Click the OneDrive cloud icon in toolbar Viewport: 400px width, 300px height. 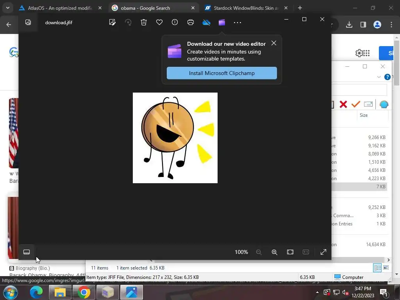pos(206,23)
